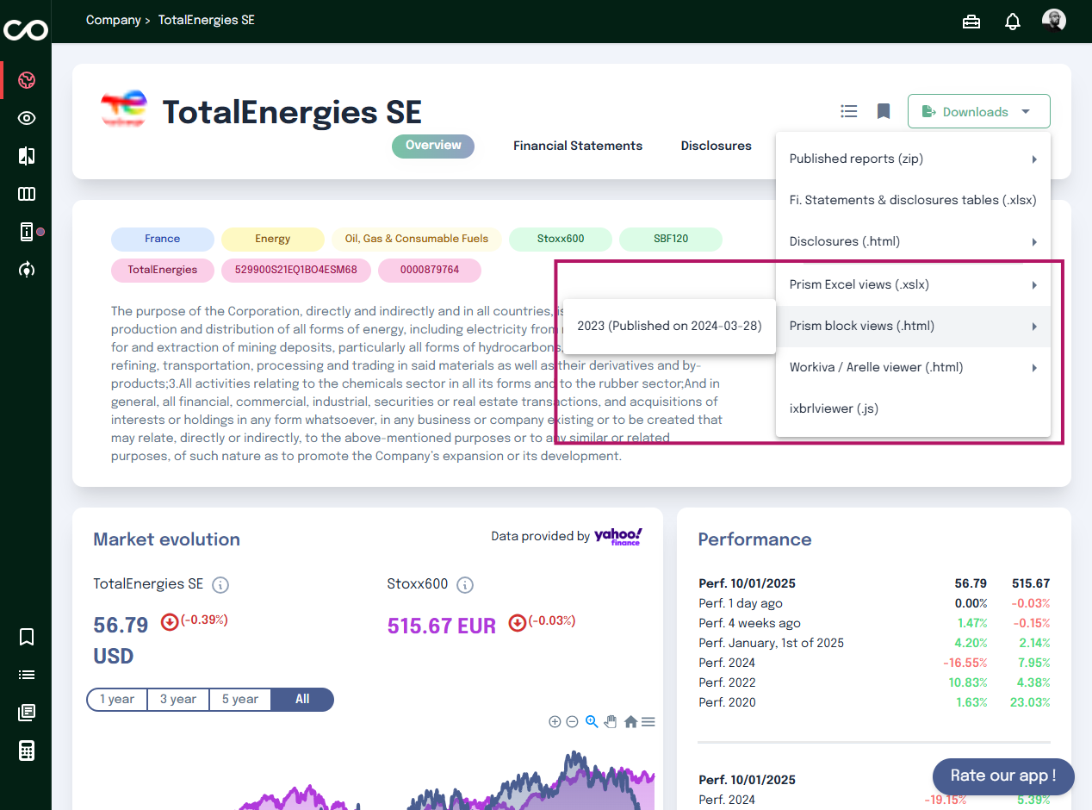
Task: Click the calculator icon in the sidebar
Action: 27,751
